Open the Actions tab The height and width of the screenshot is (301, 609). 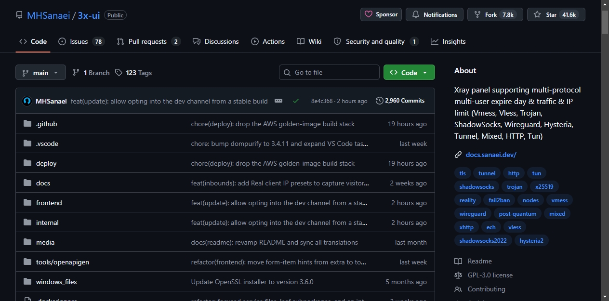(268, 41)
